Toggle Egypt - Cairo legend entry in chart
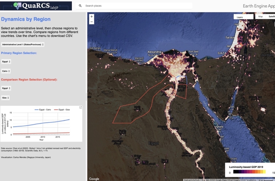 click(x=43, y=109)
